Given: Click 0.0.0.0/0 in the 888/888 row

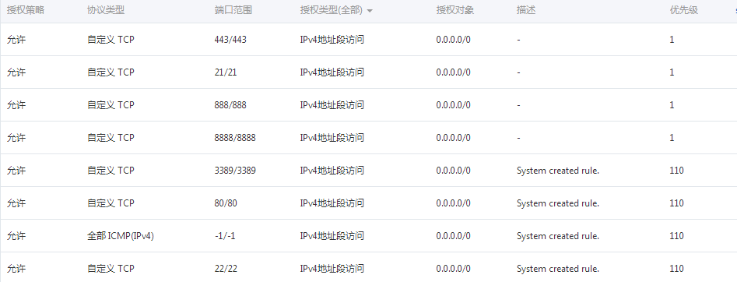Looking at the screenshot, I should pyautogui.click(x=453, y=105).
